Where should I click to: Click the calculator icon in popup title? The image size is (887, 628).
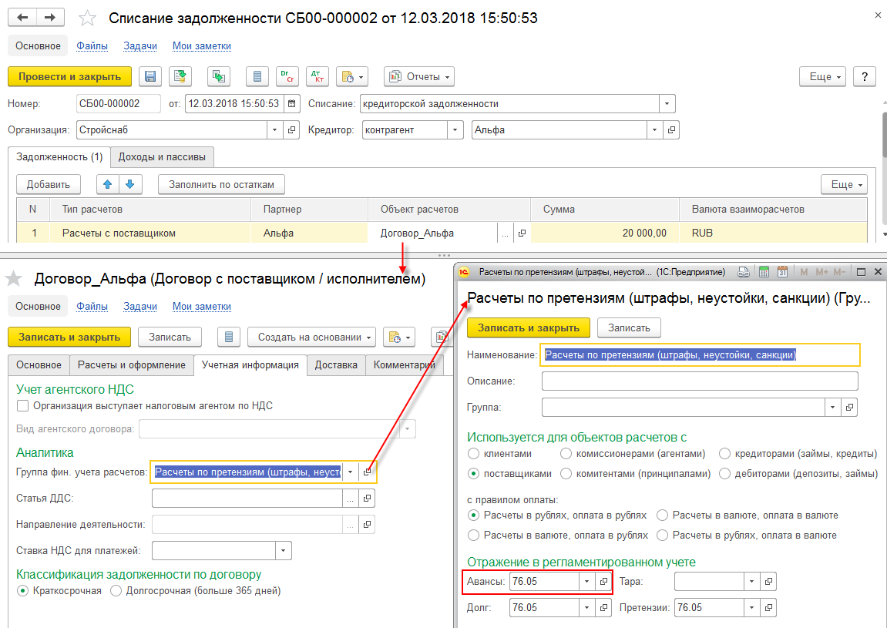coord(764,272)
